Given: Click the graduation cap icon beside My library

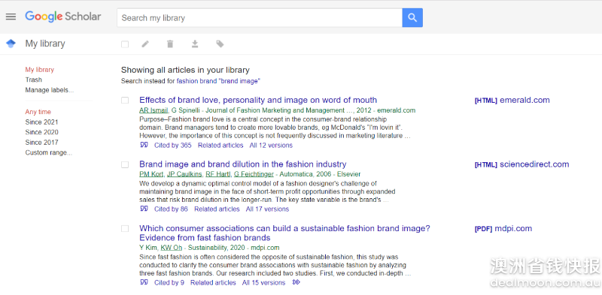Looking at the screenshot, I should (x=11, y=44).
